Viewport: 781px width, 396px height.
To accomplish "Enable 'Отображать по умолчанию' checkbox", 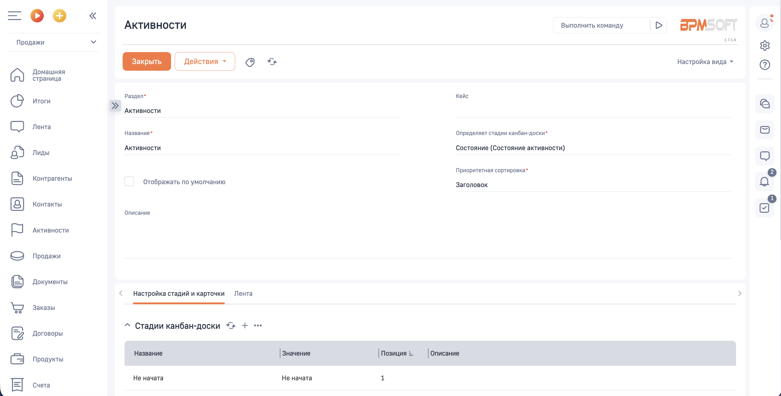I will click(129, 182).
